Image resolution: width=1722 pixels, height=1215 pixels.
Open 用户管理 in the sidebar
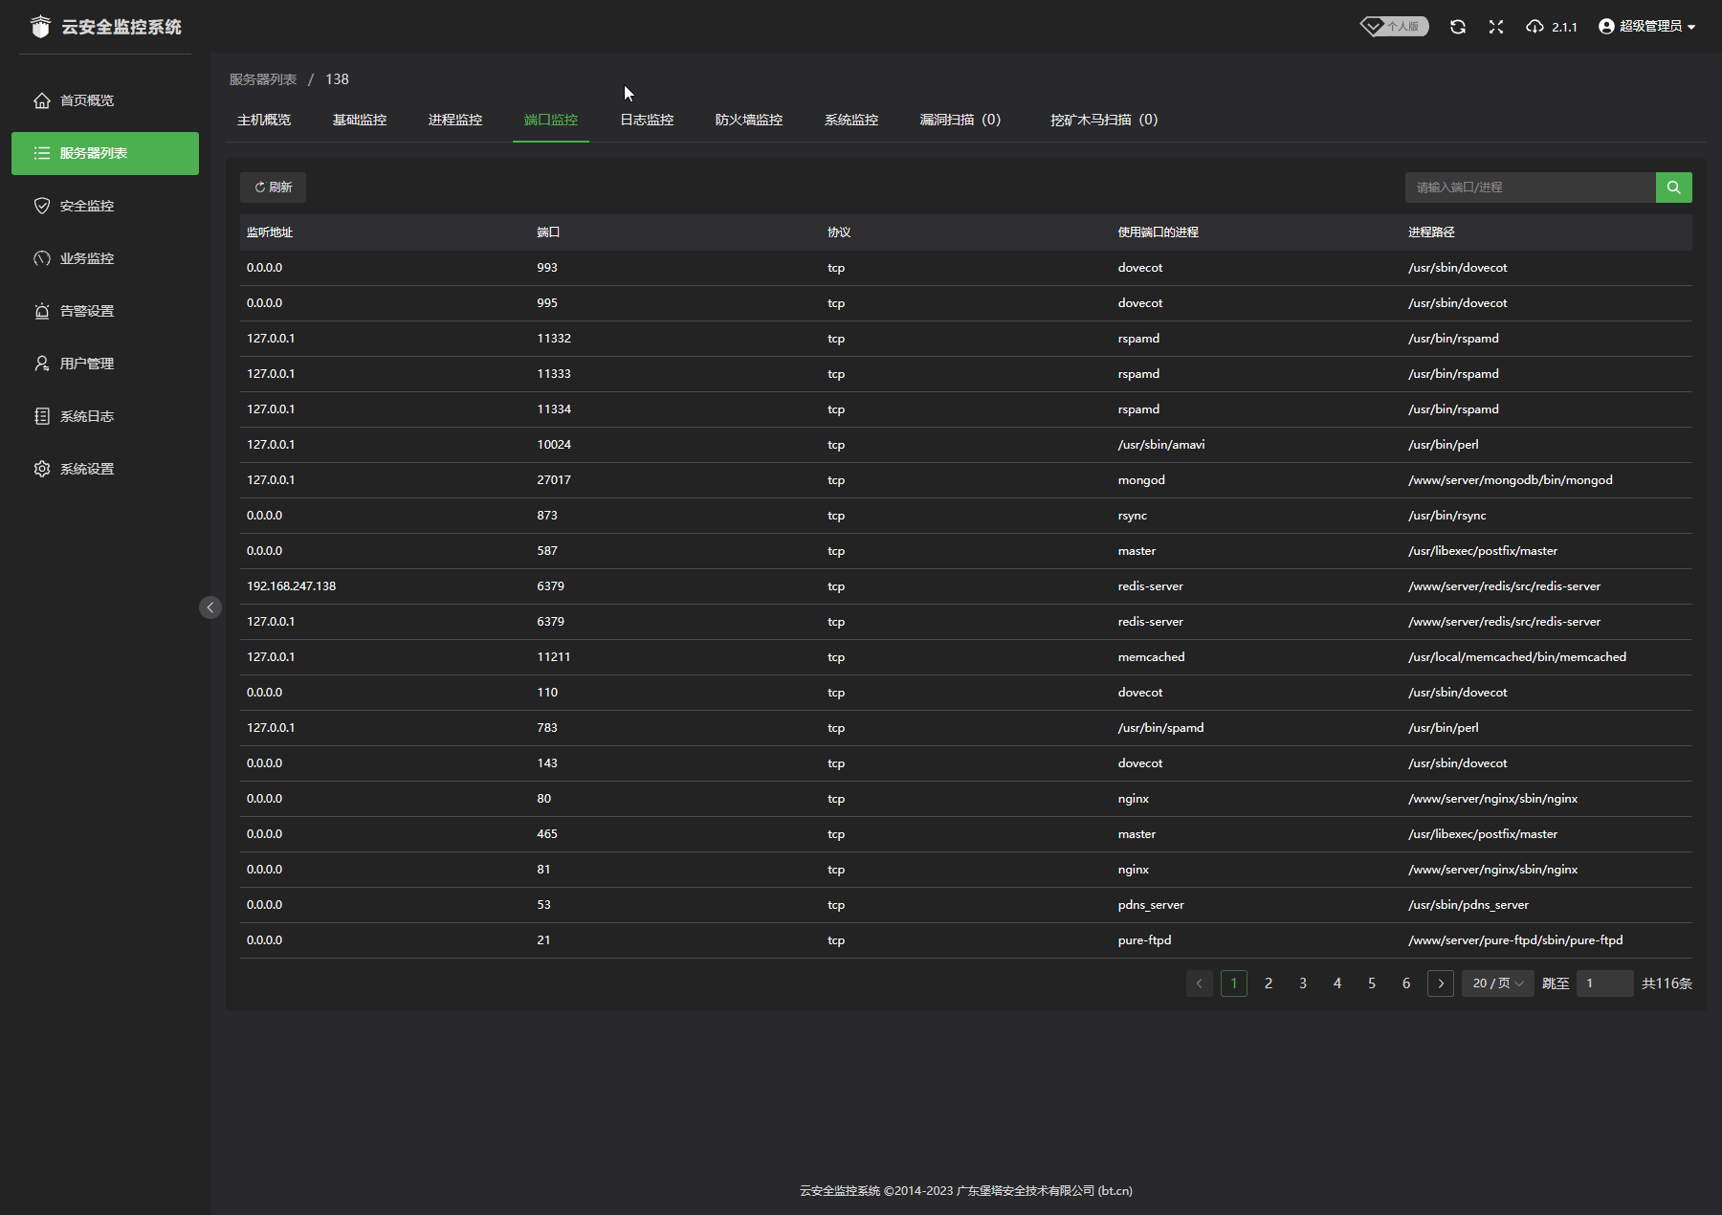coord(86,364)
